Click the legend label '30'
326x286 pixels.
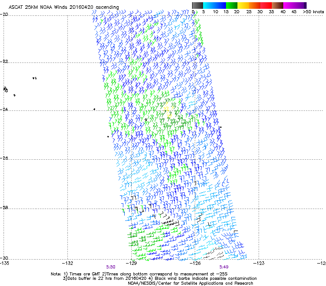click(x=260, y=12)
